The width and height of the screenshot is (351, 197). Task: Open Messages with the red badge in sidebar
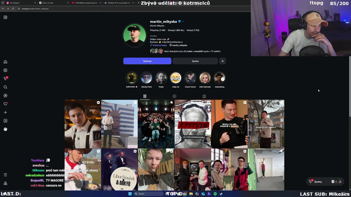(5, 79)
